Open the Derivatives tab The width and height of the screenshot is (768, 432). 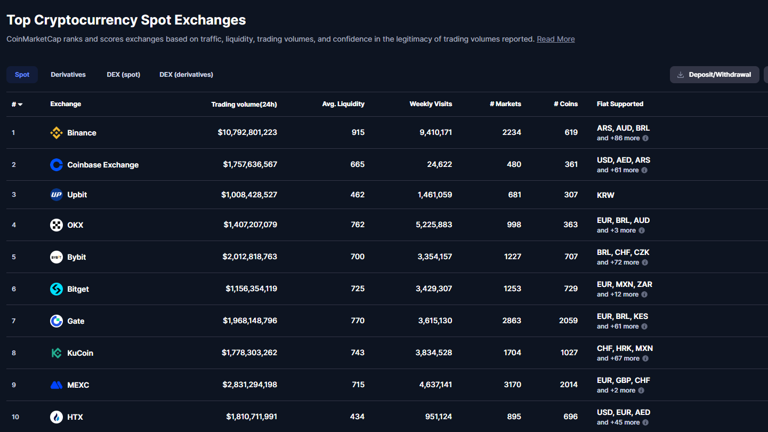tap(68, 75)
